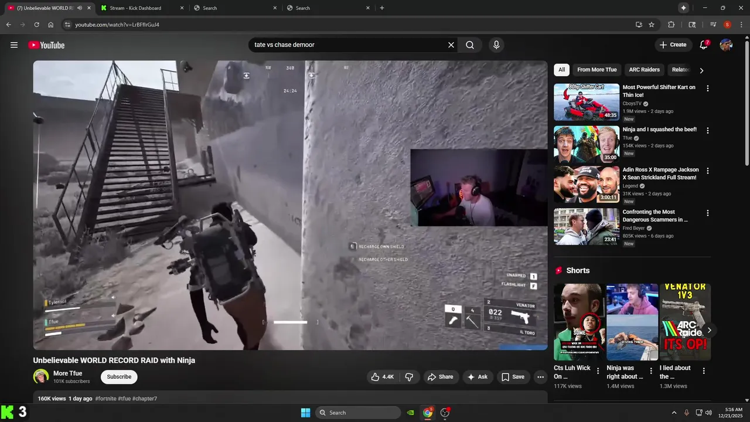Image resolution: width=750 pixels, height=422 pixels.
Task: Open a new browser tab
Action: tap(382, 8)
